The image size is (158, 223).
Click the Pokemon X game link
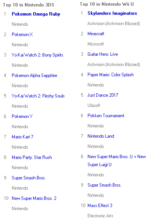click(x=22, y=35)
